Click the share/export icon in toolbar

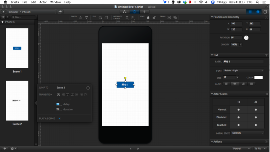[x=60, y=12]
